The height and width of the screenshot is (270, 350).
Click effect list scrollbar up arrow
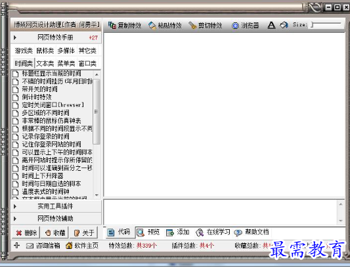point(97,74)
